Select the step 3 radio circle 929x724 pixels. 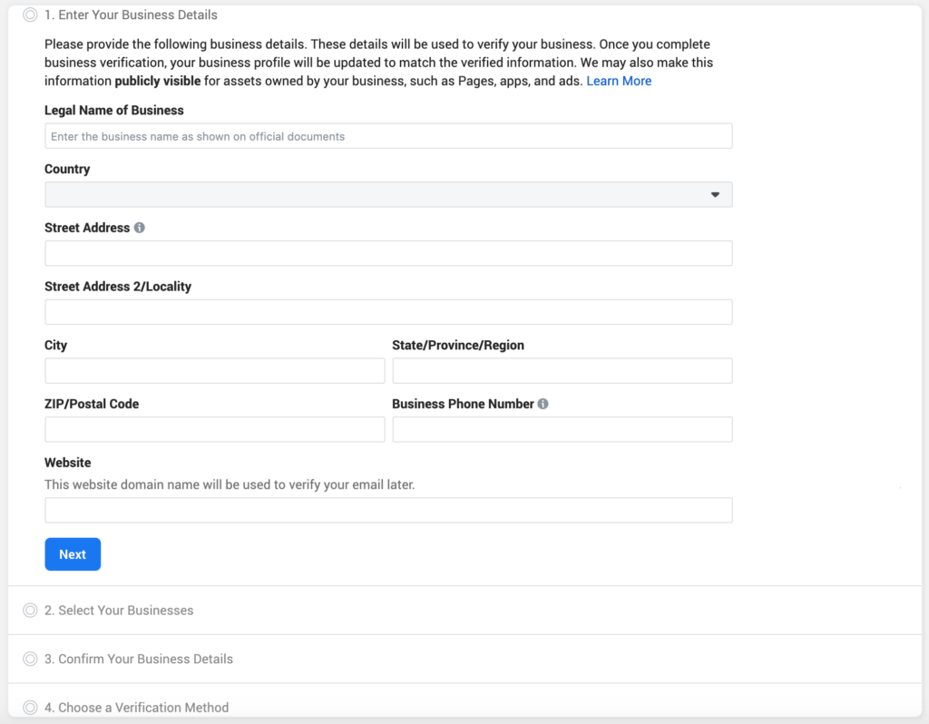tap(30, 659)
